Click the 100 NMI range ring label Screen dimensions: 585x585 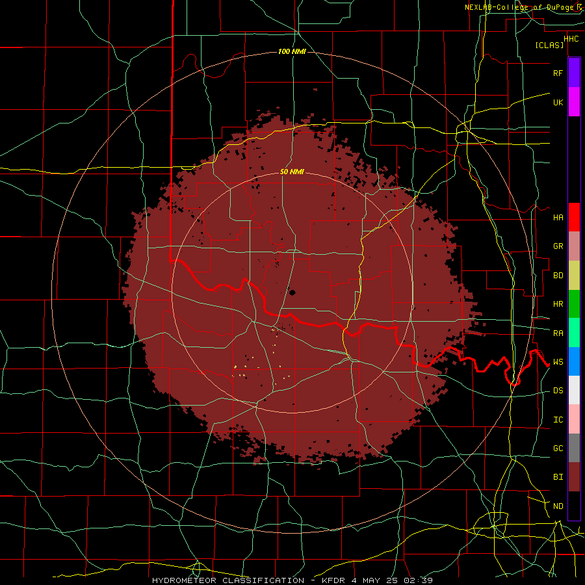[x=292, y=51]
